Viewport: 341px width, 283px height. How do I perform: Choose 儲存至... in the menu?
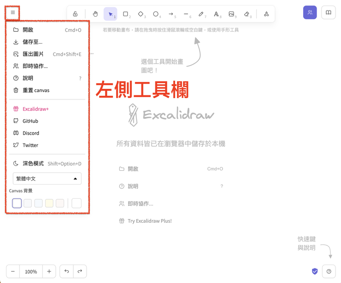click(x=47, y=42)
